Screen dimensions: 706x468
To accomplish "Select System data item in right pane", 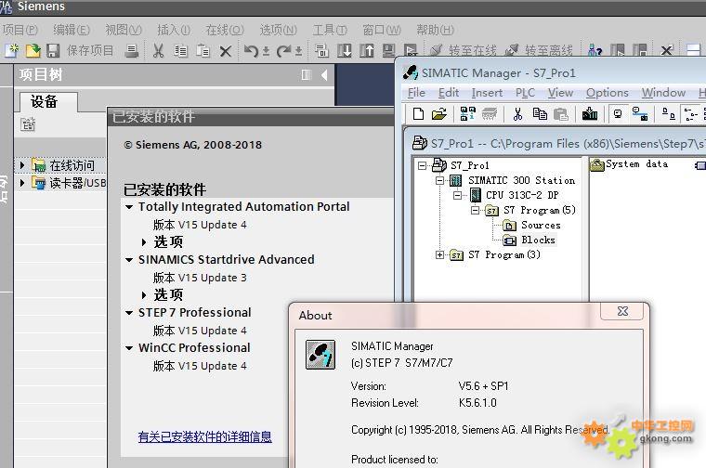I will tap(629, 164).
